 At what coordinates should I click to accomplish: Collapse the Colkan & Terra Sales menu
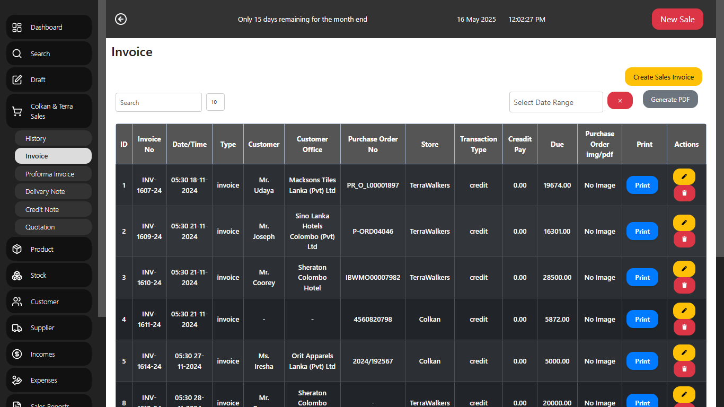click(x=49, y=111)
